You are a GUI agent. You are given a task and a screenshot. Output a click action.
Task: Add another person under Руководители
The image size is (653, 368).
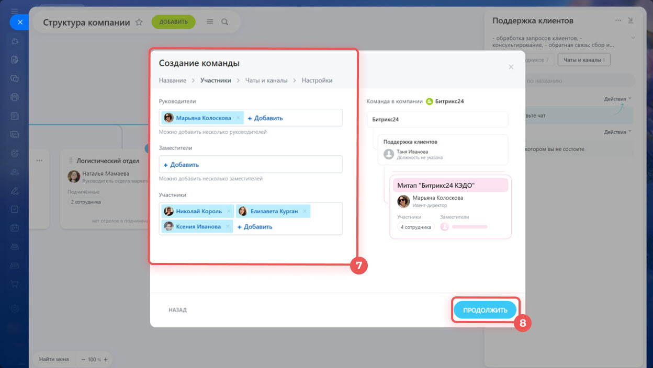265,118
